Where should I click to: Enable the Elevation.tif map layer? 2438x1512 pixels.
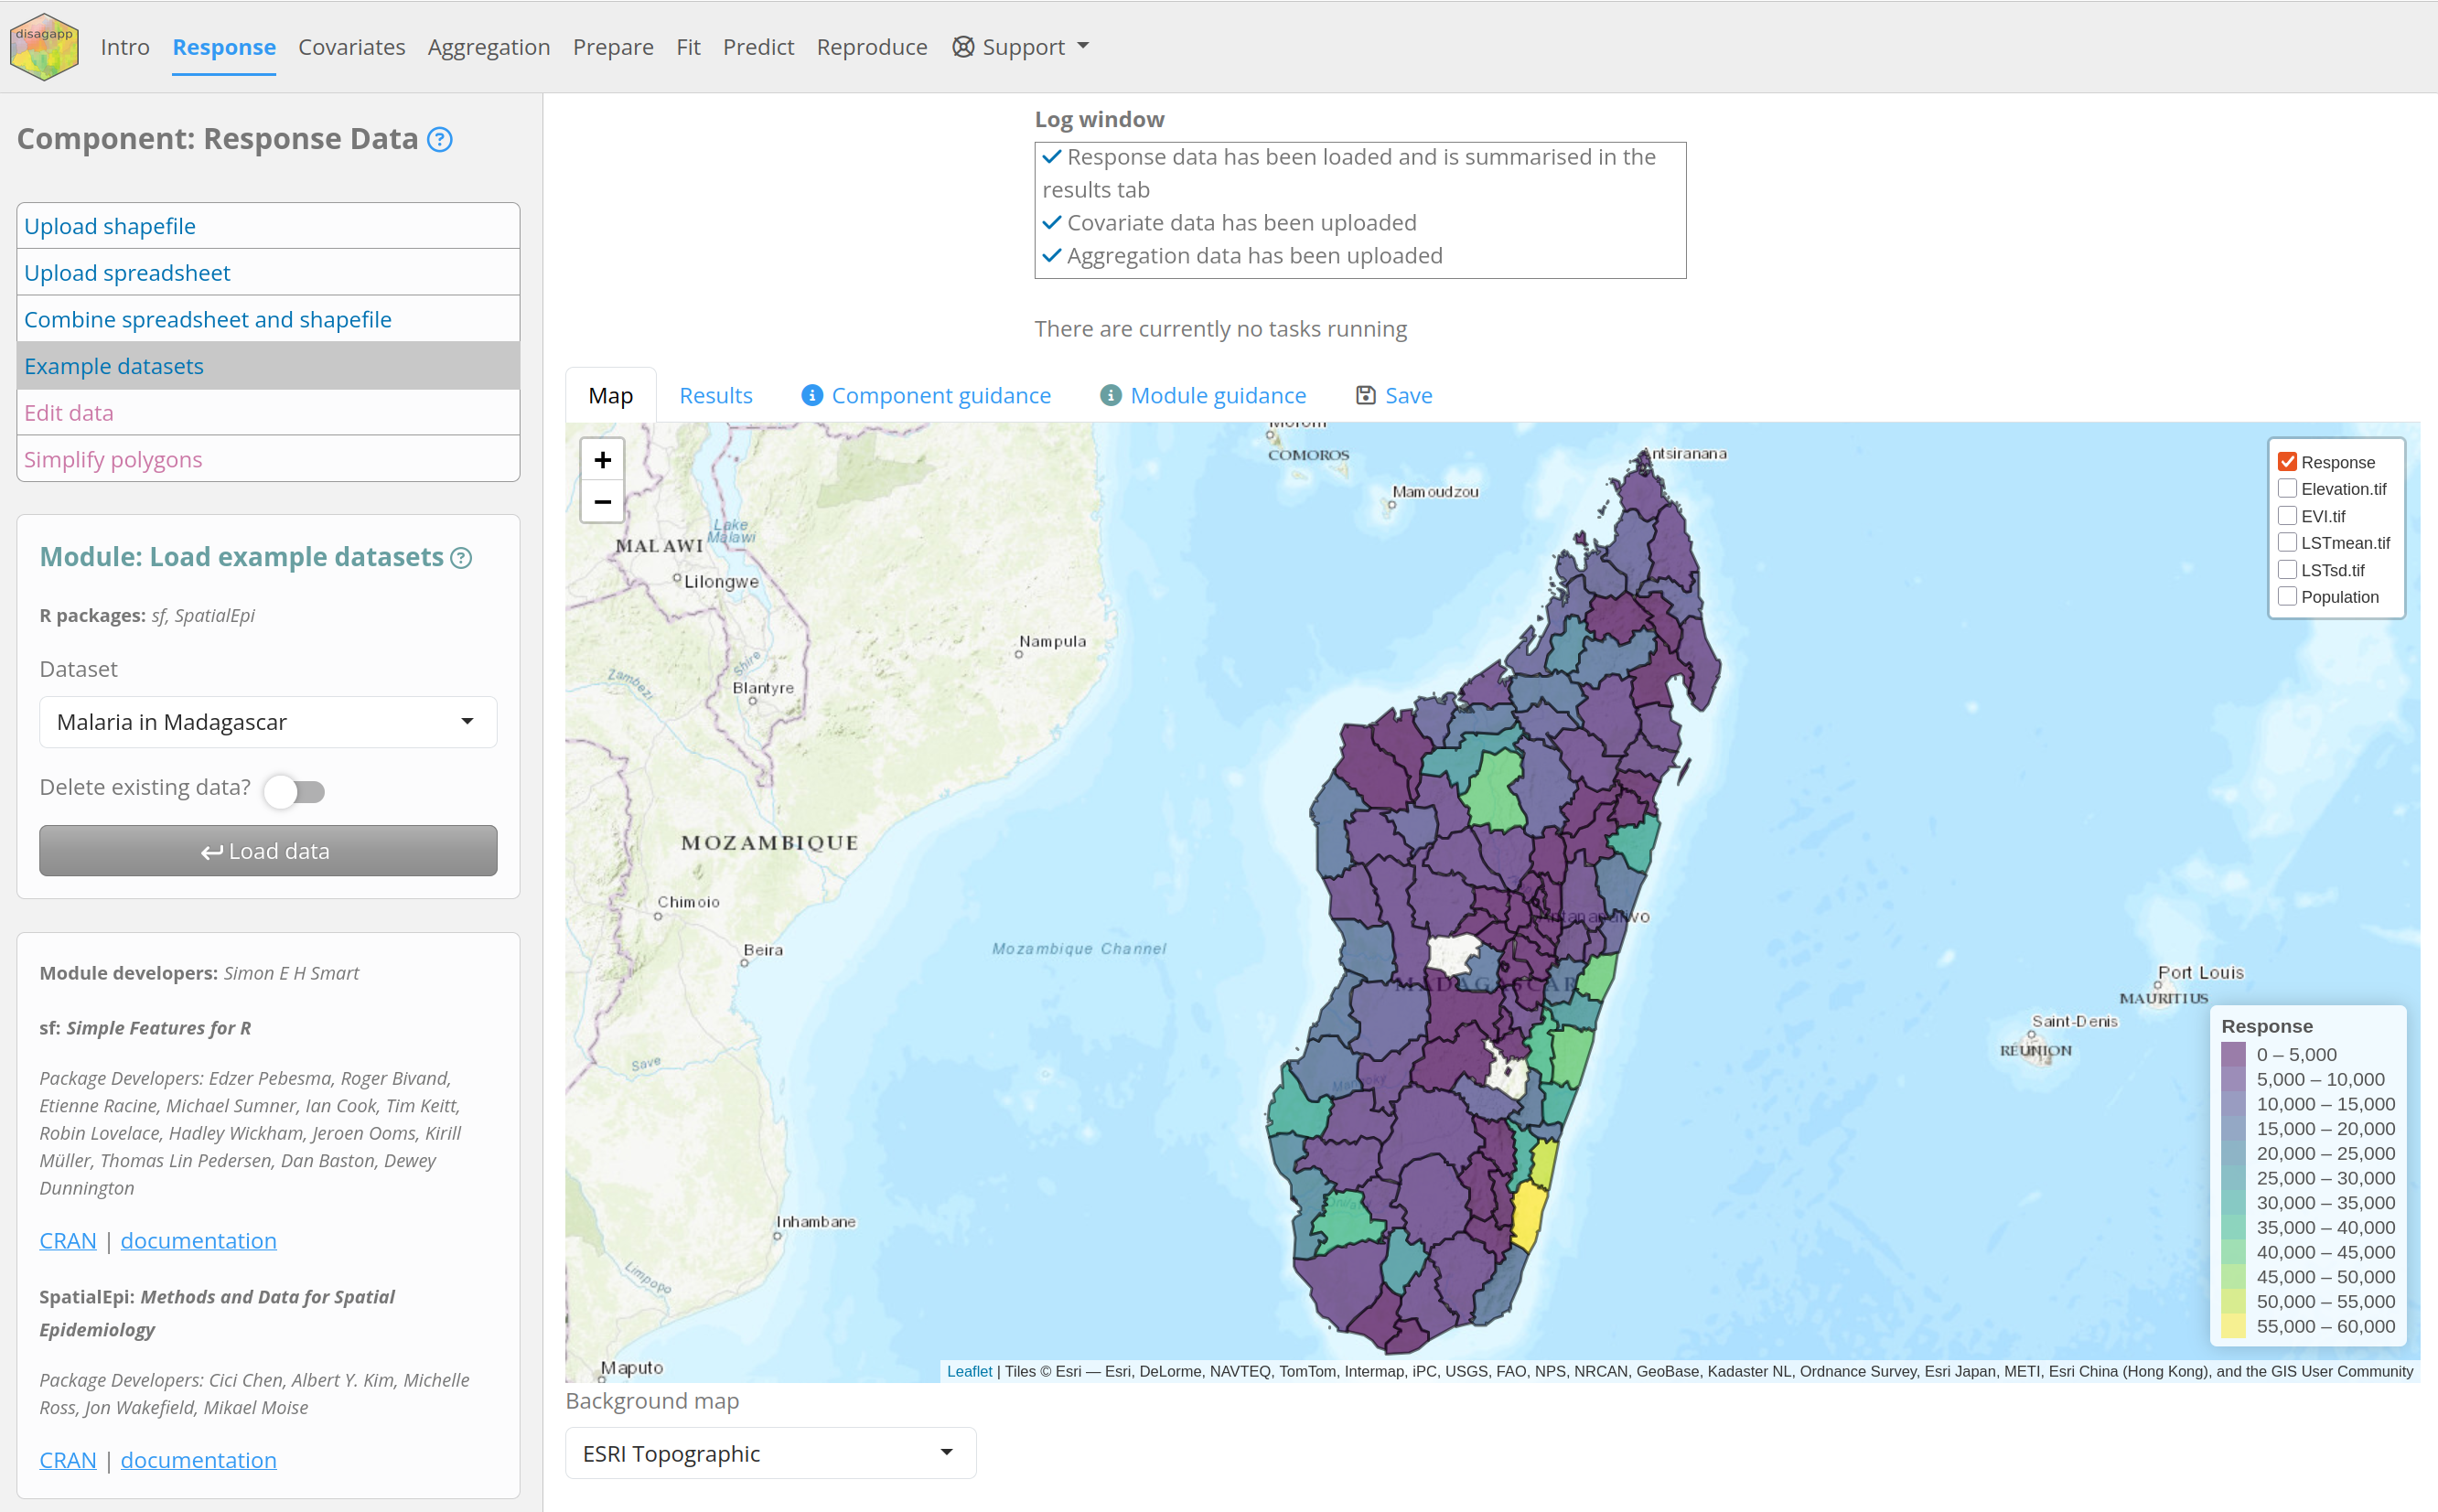[x=2289, y=488]
